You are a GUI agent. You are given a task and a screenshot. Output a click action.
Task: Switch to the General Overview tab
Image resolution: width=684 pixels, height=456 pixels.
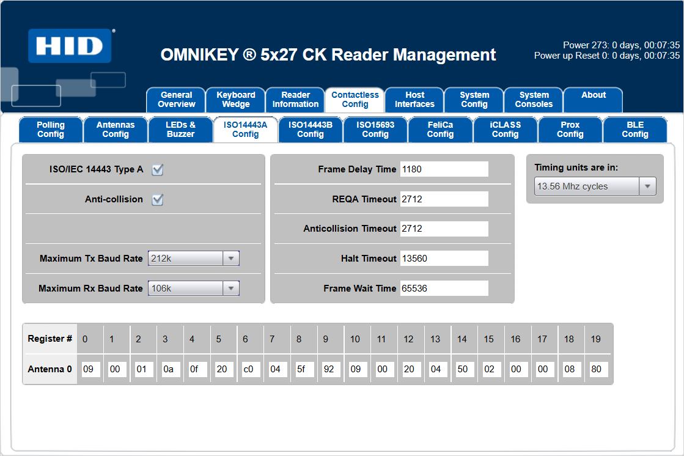point(176,100)
